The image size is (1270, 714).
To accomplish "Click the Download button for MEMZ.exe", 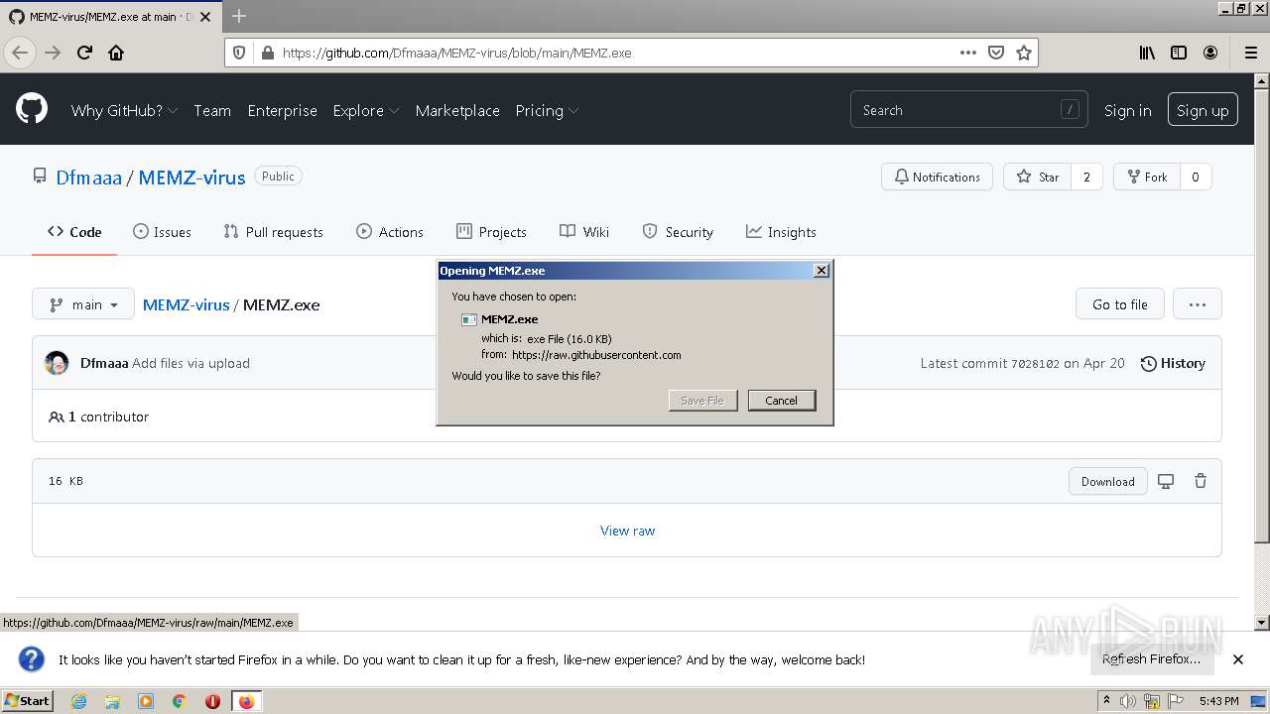I will click(1108, 481).
